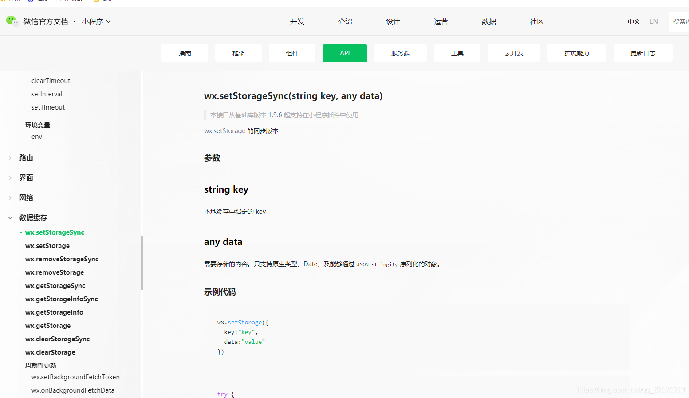Click the sidebar vertical scrollbar thumb
The height and width of the screenshot is (398, 689).
(142, 263)
